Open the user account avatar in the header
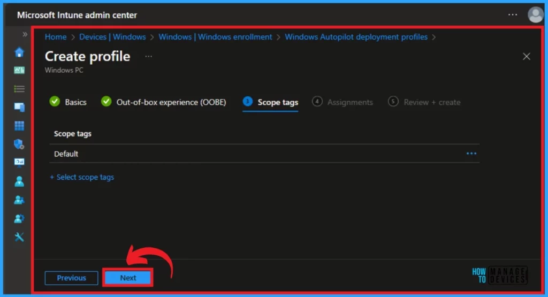 (535, 15)
